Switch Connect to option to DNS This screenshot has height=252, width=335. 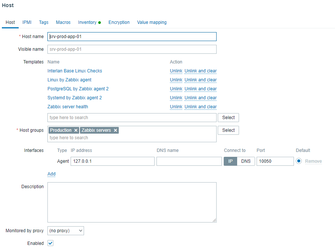click(246, 161)
